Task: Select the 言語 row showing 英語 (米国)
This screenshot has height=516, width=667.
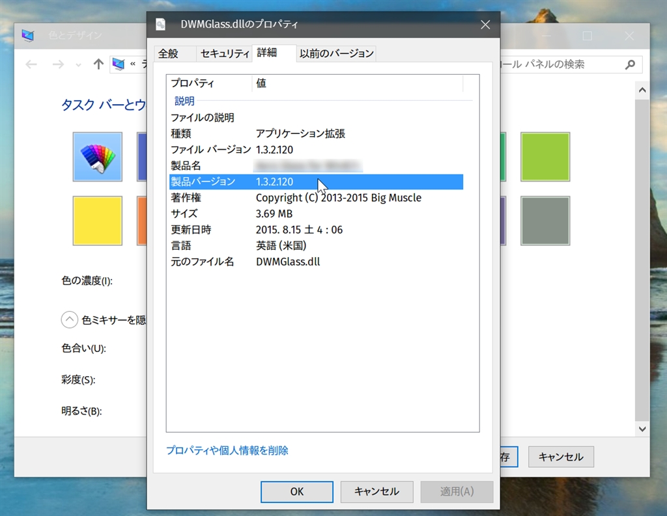Action: [316, 246]
